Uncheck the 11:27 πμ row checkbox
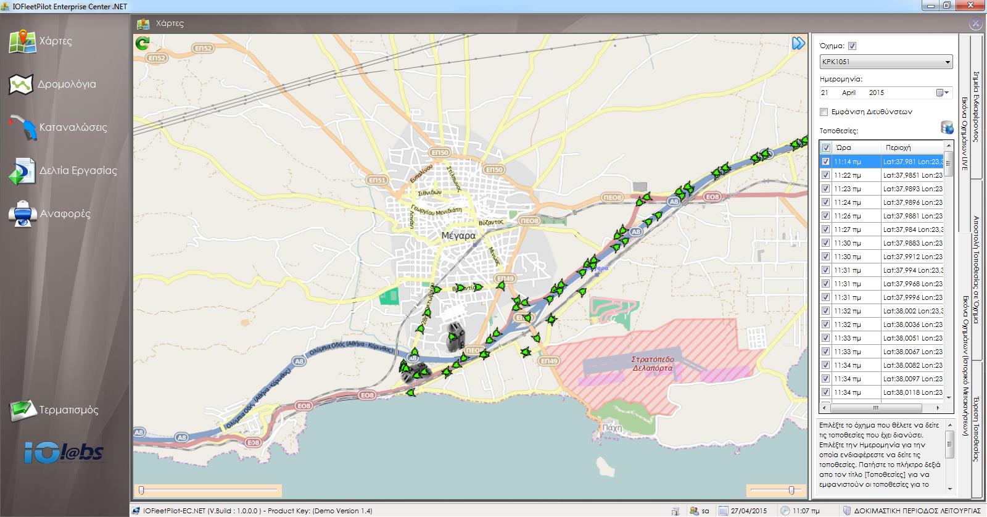This screenshot has height=517, width=987. tap(825, 230)
